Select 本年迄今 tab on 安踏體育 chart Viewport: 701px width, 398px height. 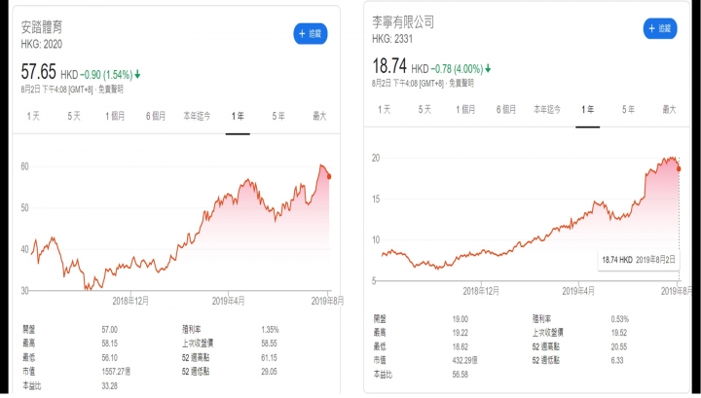(197, 117)
